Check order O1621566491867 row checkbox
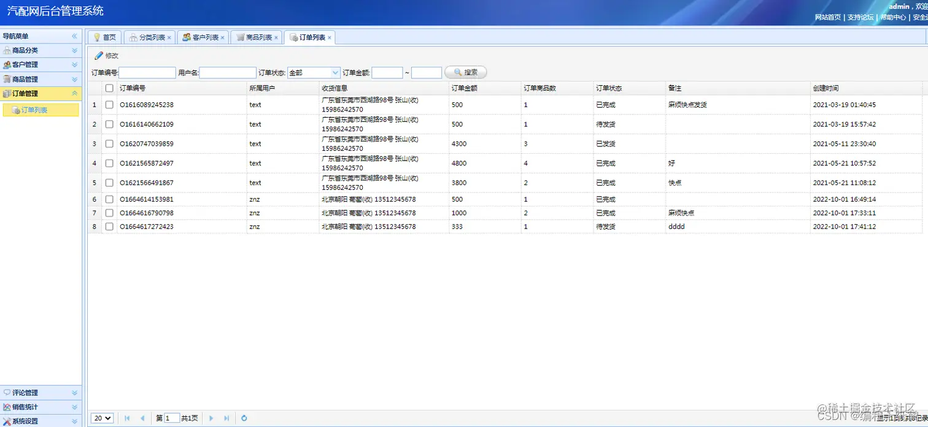The width and height of the screenshot is (928, 427). pos(109,183)
